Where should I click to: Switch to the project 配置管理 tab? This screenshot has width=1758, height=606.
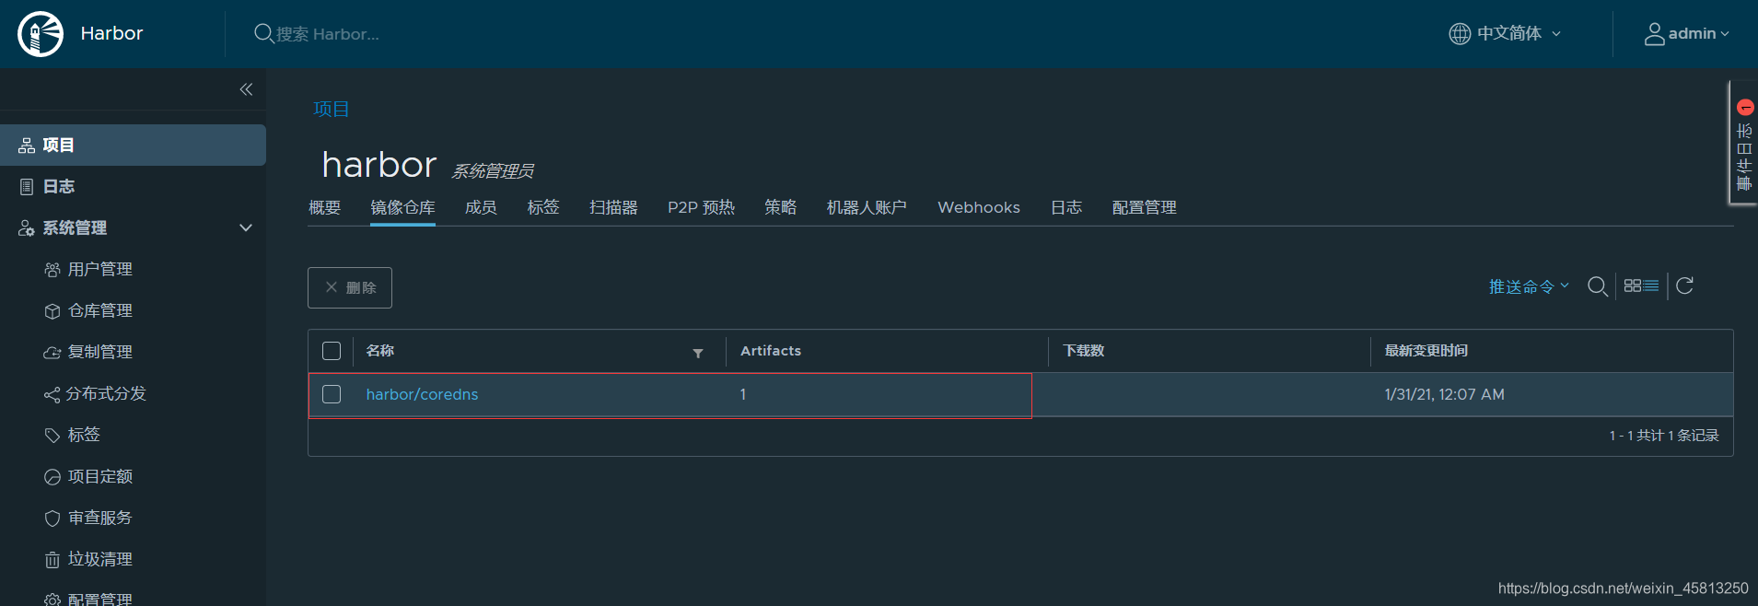pos(1144,207)
